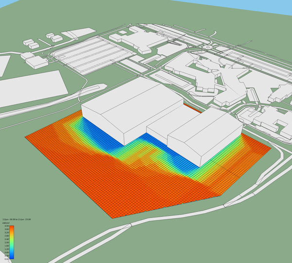Click the leftmost corner of the analysis grid

[26, 137]
